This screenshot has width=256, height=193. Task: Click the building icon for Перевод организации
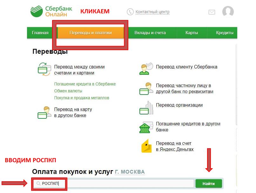pos(146,108)
